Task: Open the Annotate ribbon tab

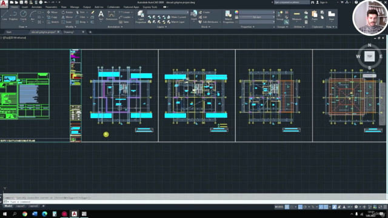Action: (x=36, y=7)
